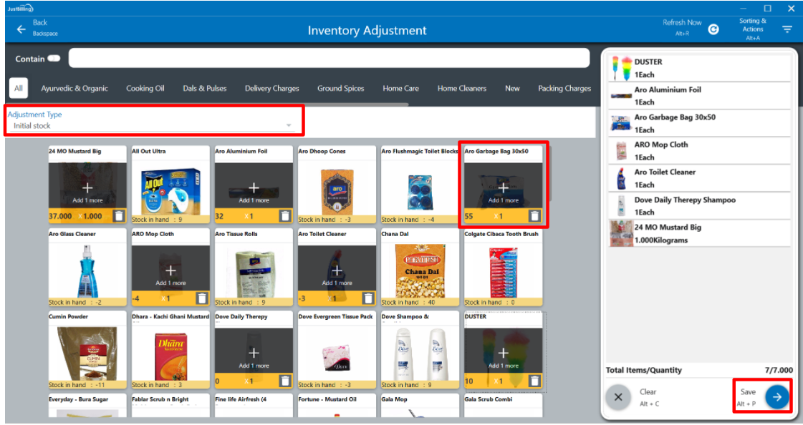Click plus icon on ARO Mop Cloth tile
Screen dimensions: 803x425
tap(170, 270)
